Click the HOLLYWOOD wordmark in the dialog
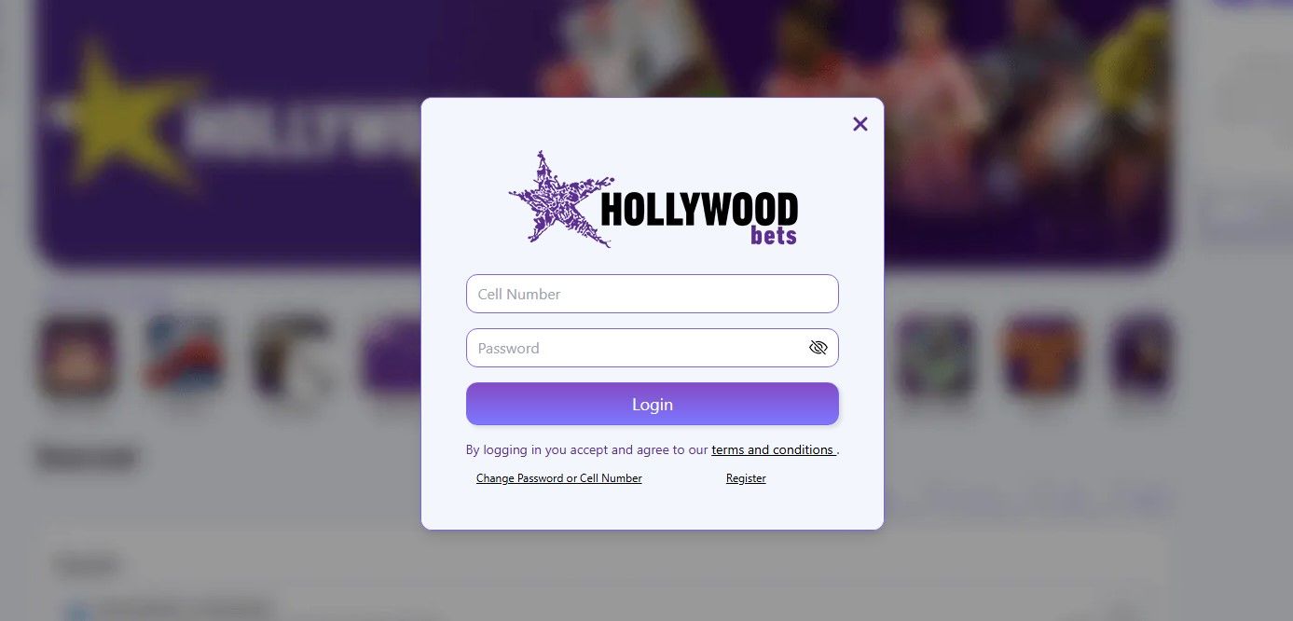This screenshot has height=621, width=1293. 699,209
